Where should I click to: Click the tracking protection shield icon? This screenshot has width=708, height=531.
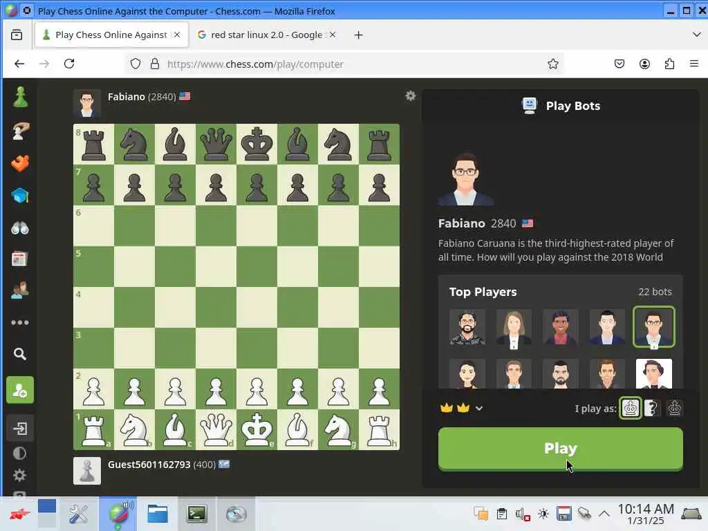point(135,64)
